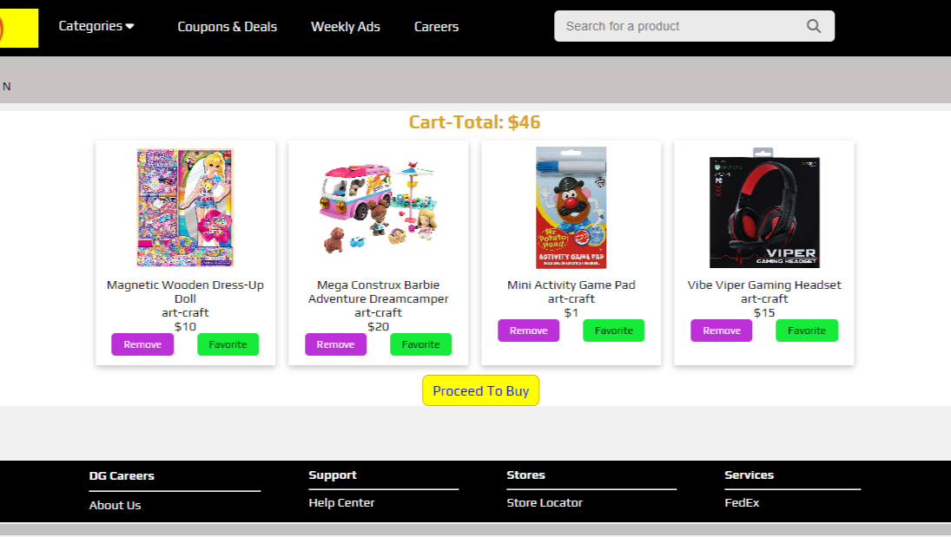
Task: Open the Vibe Viper headset image
Action: click(764, 208)
